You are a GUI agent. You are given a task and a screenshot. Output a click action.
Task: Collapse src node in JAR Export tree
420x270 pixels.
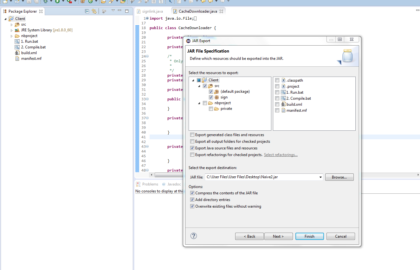(199, 86)
